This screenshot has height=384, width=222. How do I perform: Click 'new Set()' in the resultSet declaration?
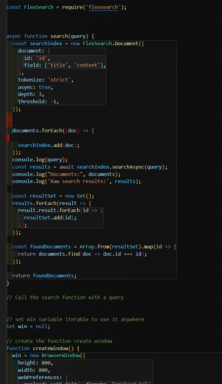pyautogui.click(x=78, y=196)
